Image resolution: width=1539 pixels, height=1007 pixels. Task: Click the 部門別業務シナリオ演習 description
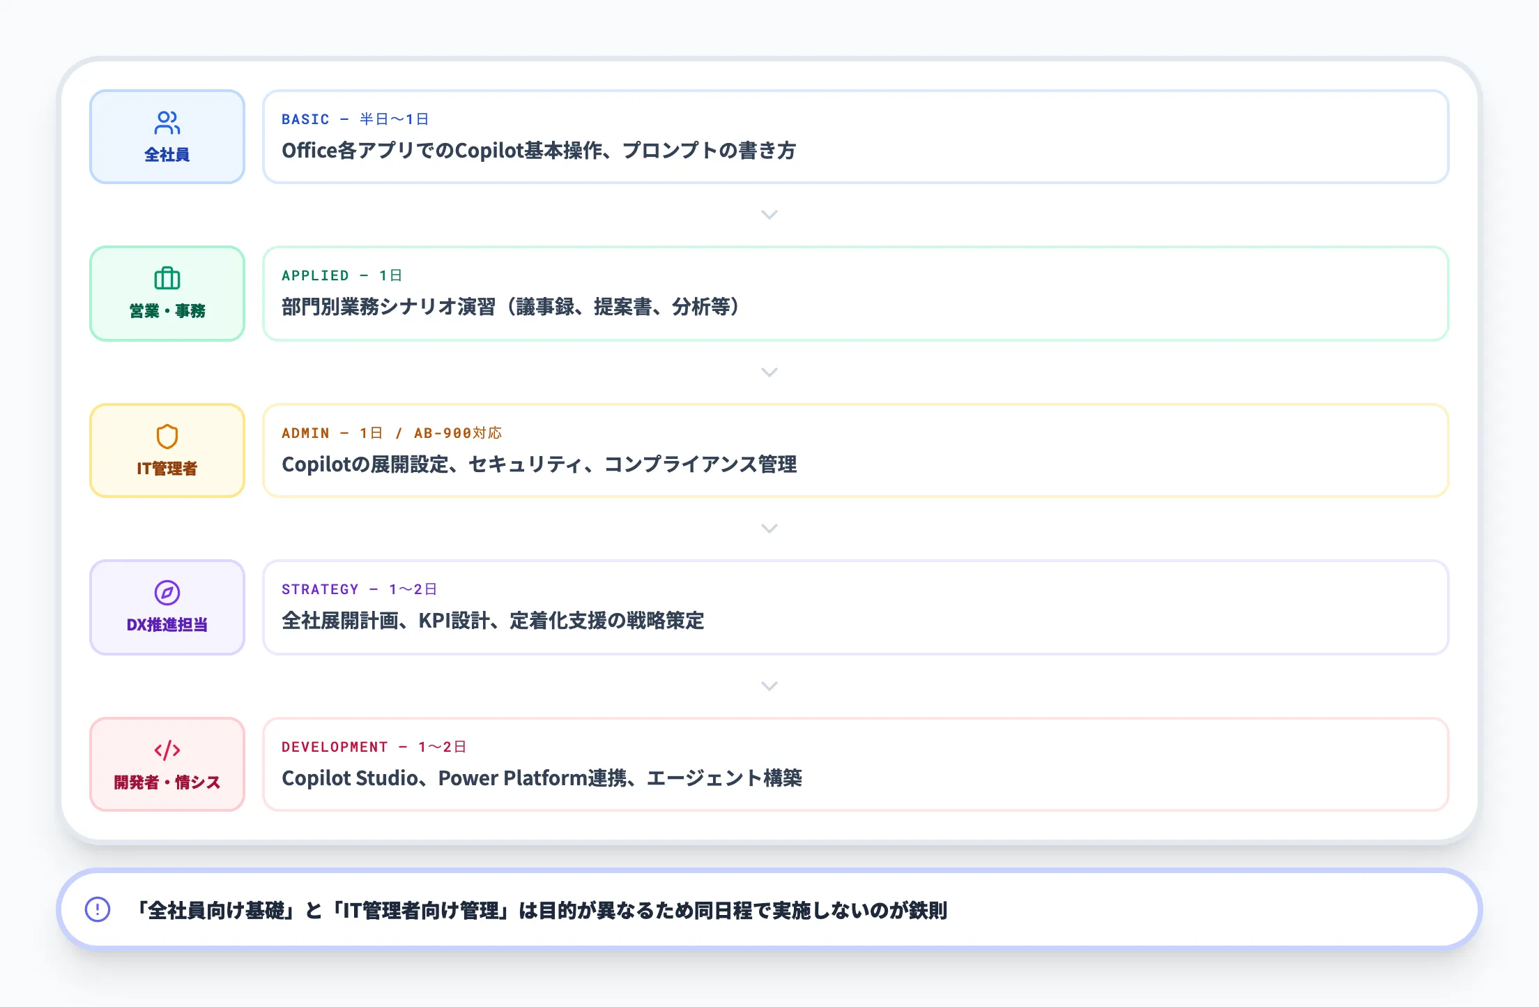(x=512, y=307)
